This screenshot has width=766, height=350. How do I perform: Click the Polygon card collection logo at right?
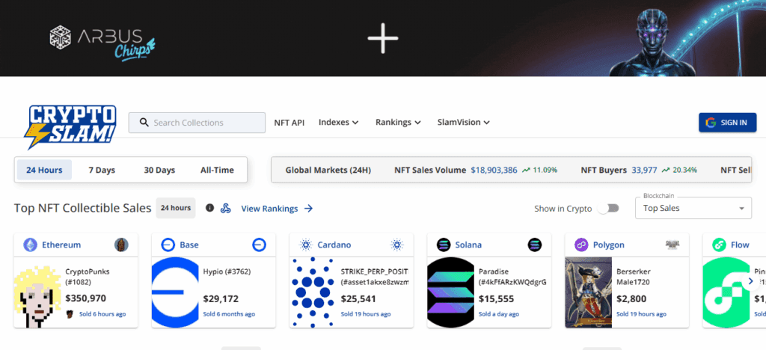672,245
